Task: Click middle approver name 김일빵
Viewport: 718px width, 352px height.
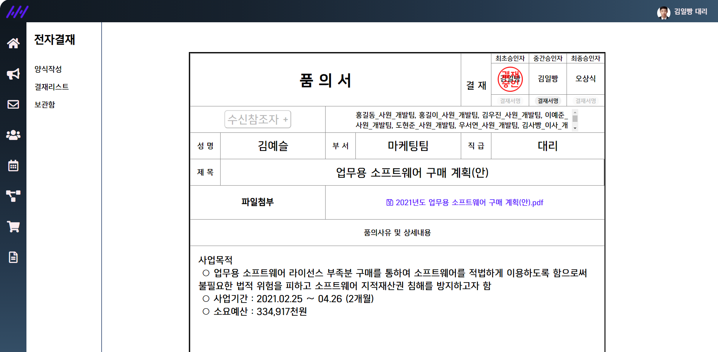Action: point(548,78)
